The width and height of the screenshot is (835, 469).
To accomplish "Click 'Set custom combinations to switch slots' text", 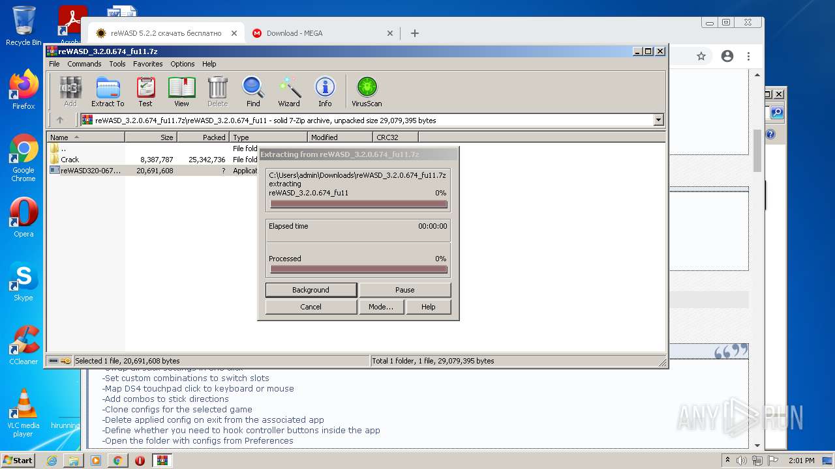I will 185,378.
